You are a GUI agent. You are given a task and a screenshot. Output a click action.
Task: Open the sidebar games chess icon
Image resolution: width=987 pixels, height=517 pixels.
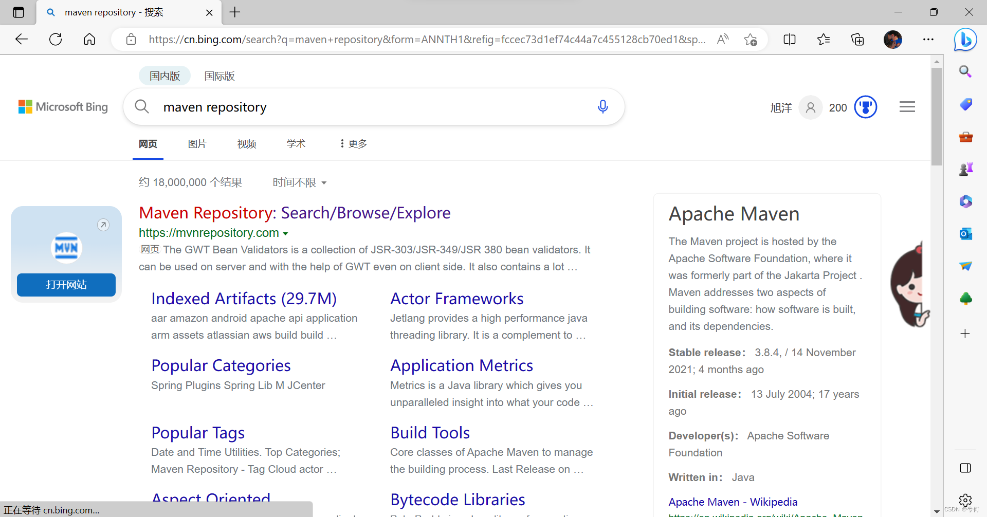[965, 169]
